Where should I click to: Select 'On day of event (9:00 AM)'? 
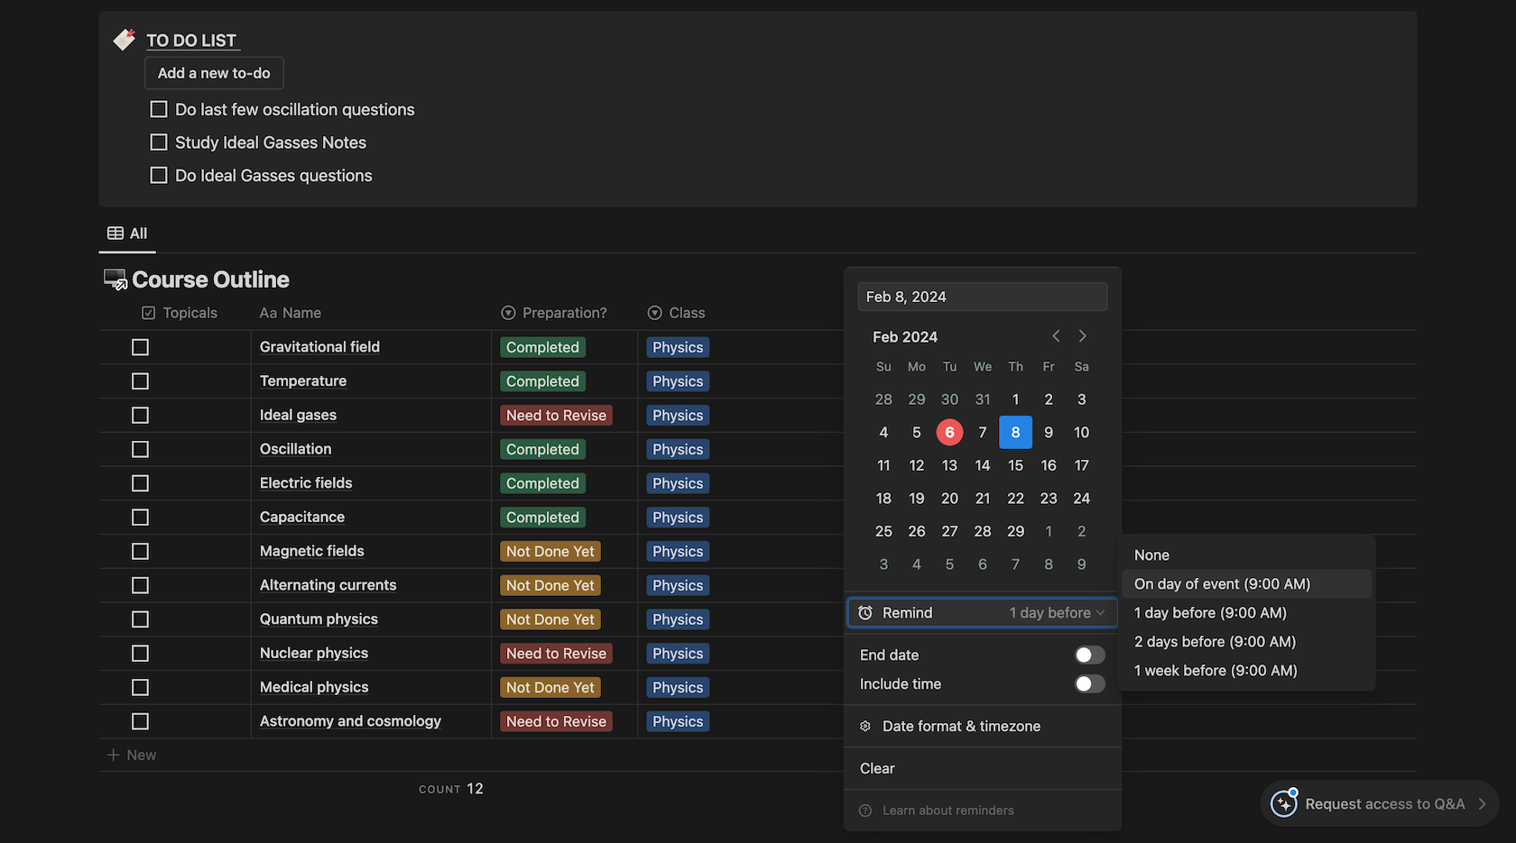[1246, 584]
